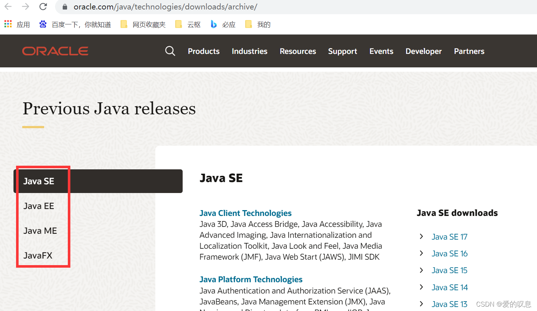This screenshot has height=311, width=537.
Task: Open the 云枢 bookmark folder
Action: (x=188, y=24)
